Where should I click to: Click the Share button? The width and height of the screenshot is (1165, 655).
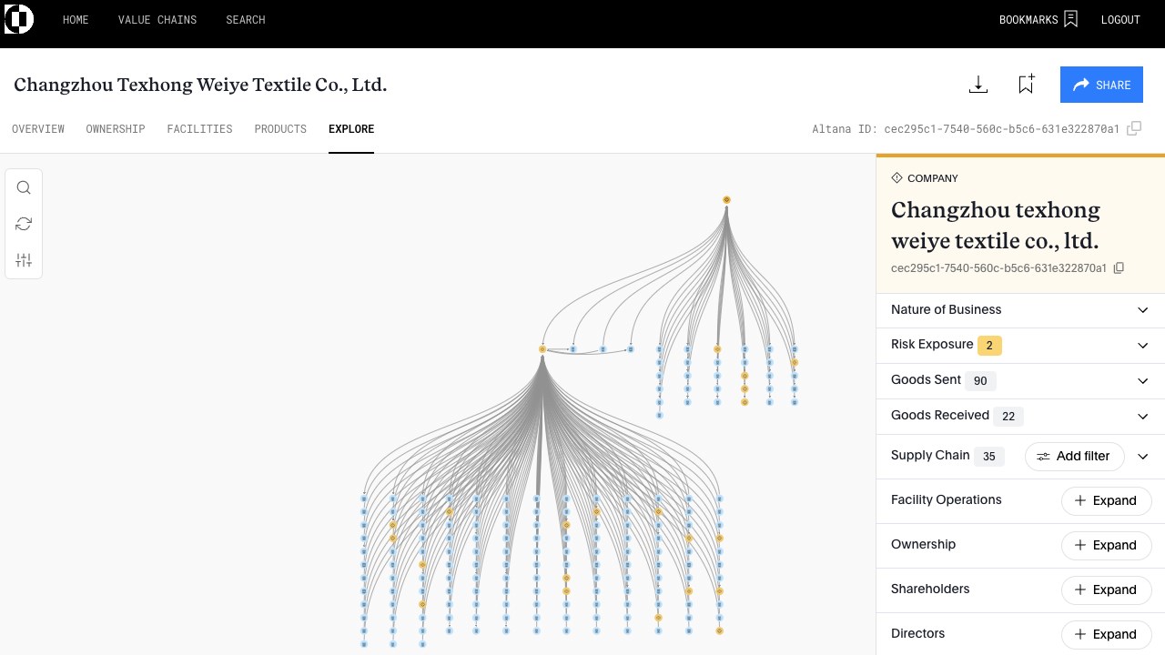click(x=1101, y=85)
